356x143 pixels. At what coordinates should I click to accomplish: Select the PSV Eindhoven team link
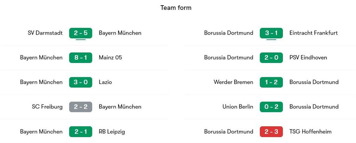308,57
